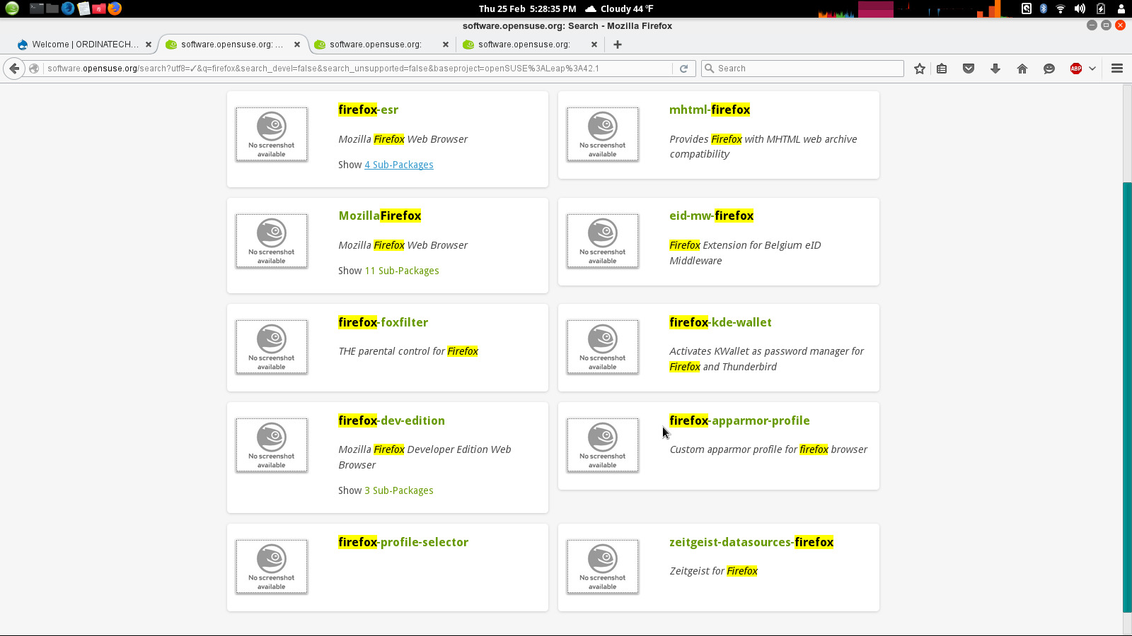Open the firefox-esr package link
This screenshot has width=1132, height=636.
(x=368, y=110)
